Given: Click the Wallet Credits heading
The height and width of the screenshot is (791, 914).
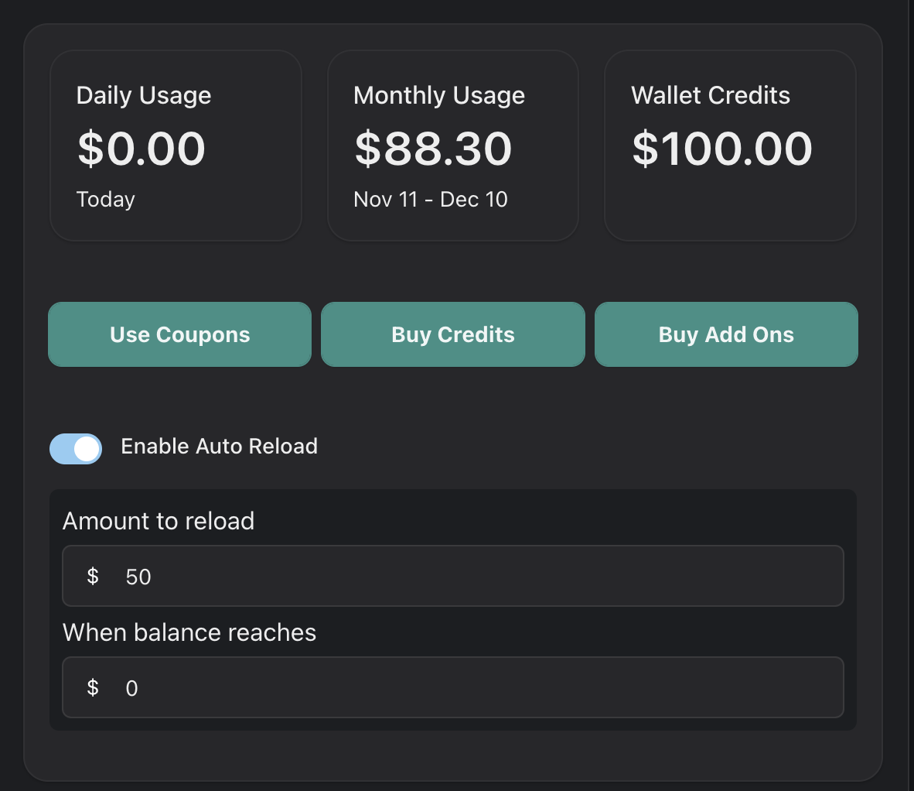Looking at the screenshot, I should tap(711, 95).
